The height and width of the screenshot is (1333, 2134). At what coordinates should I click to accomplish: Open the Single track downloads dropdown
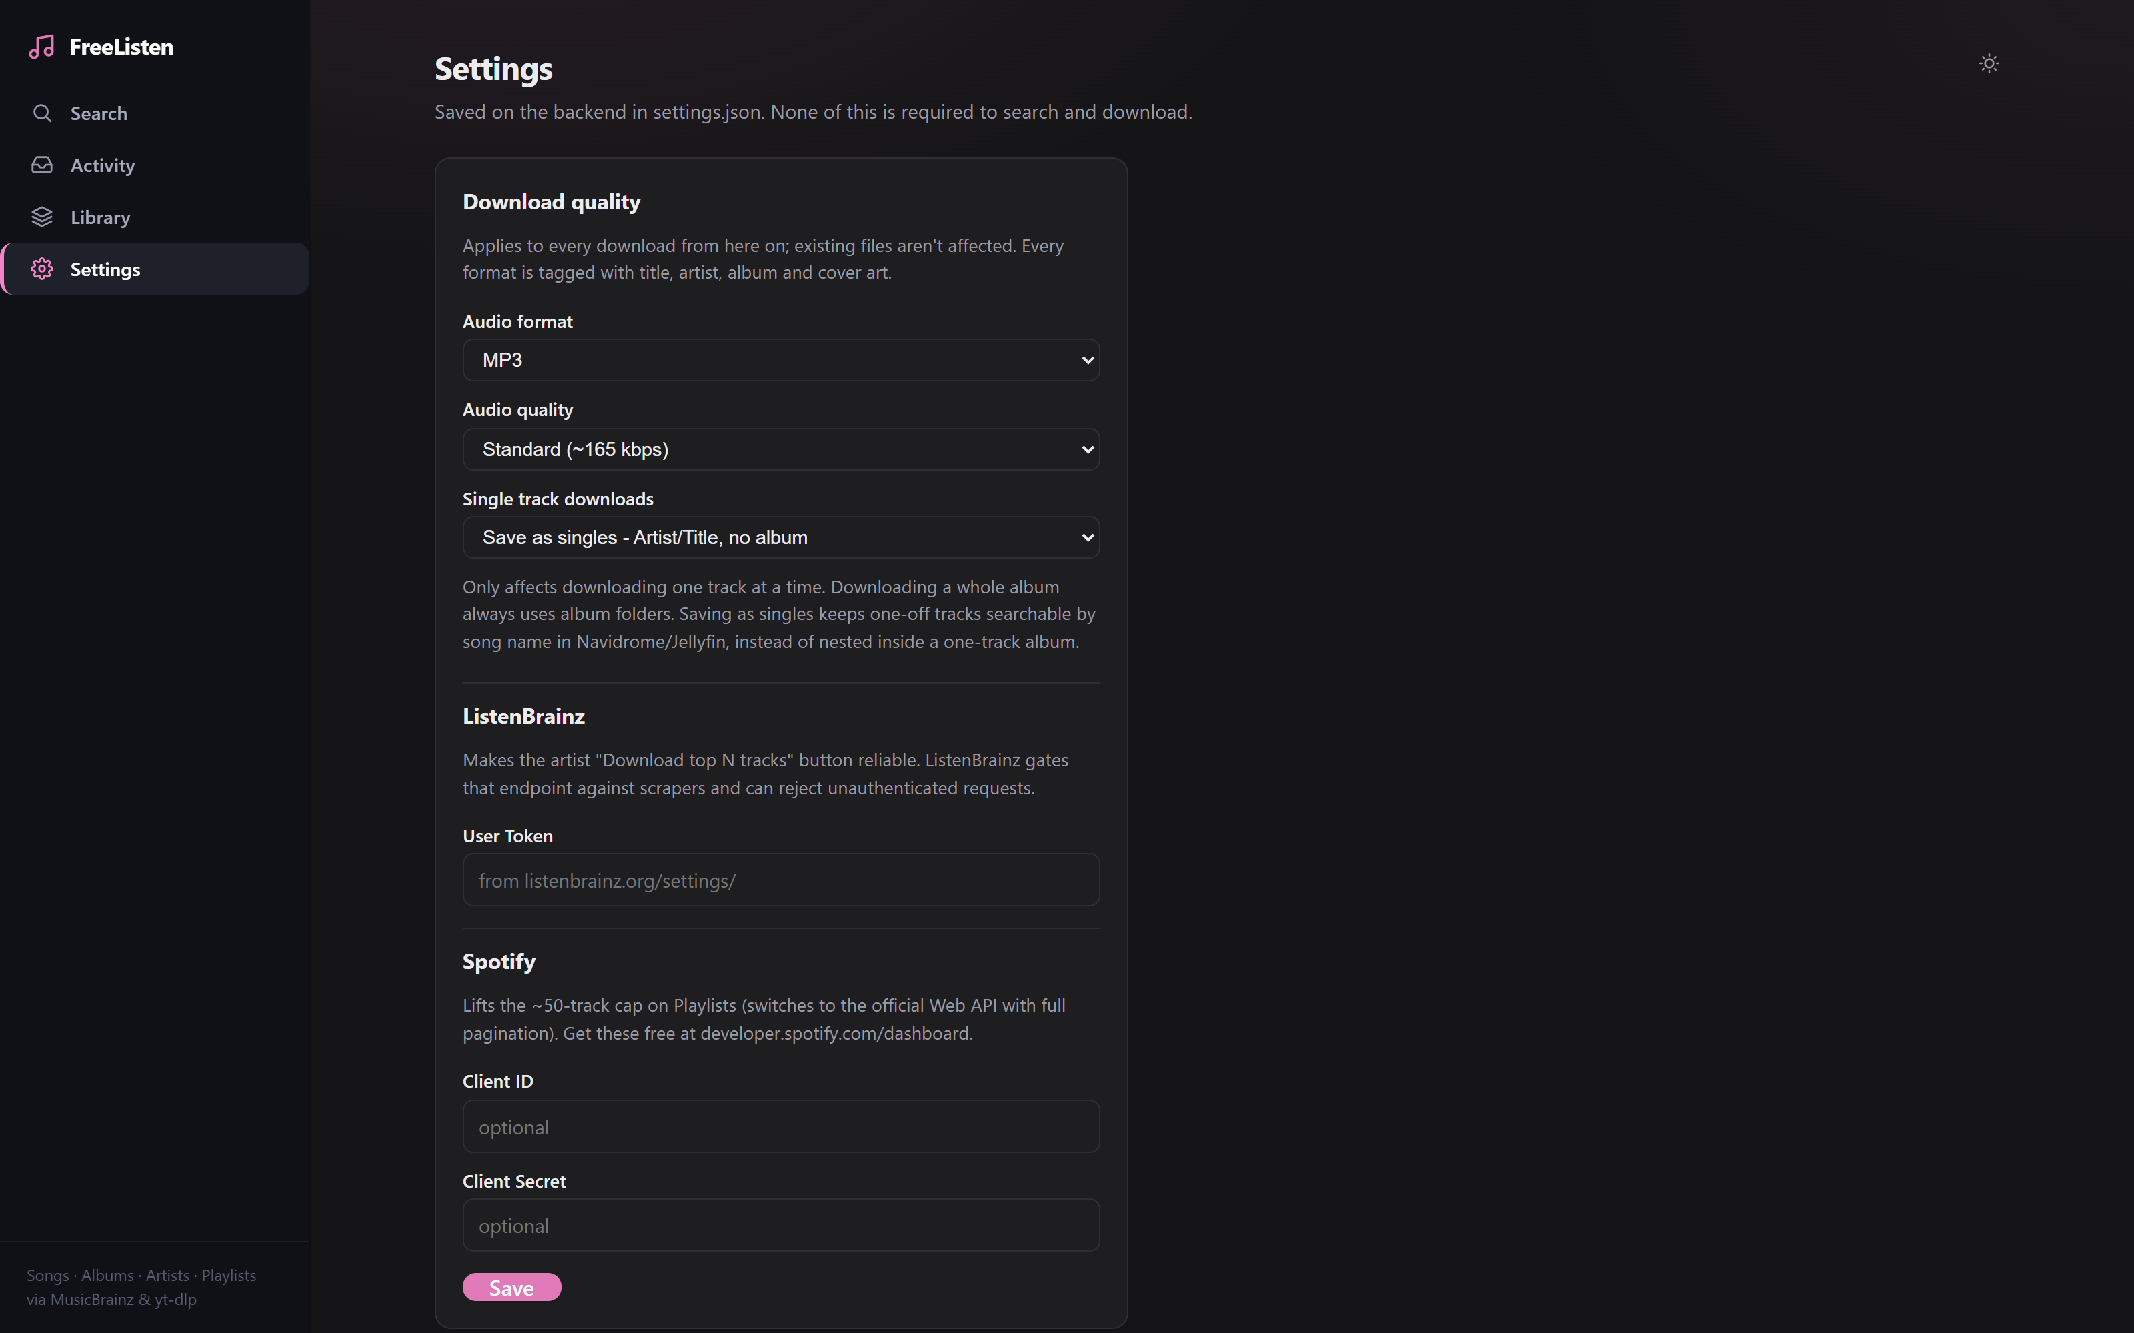point(780,537)
